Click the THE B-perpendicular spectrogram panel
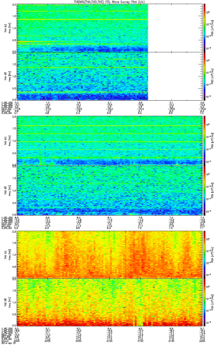 [109, 254]
